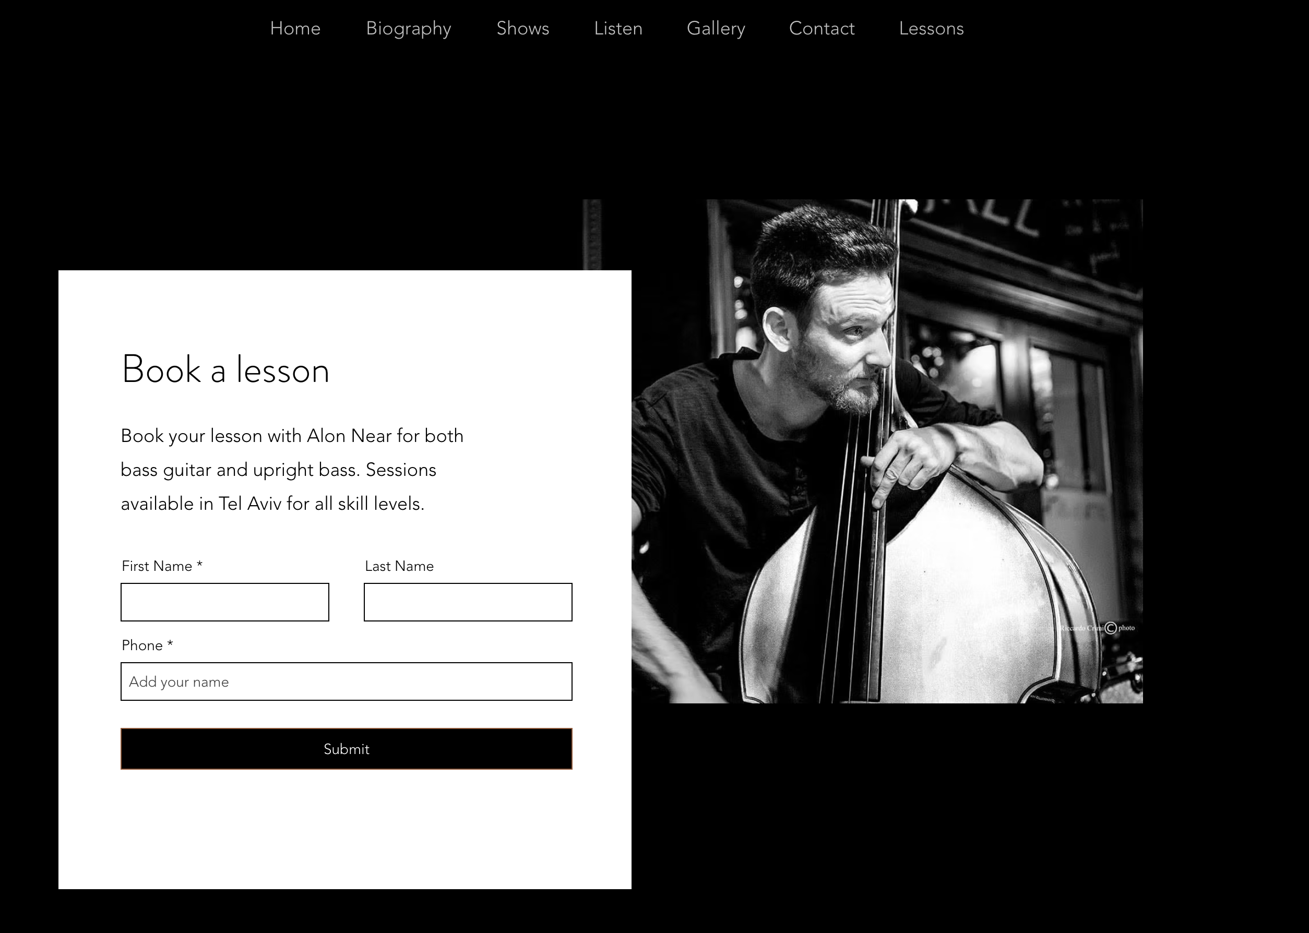Open the Shows menu item
This screenshot has height=933, width=1309.
coord(522,28)
